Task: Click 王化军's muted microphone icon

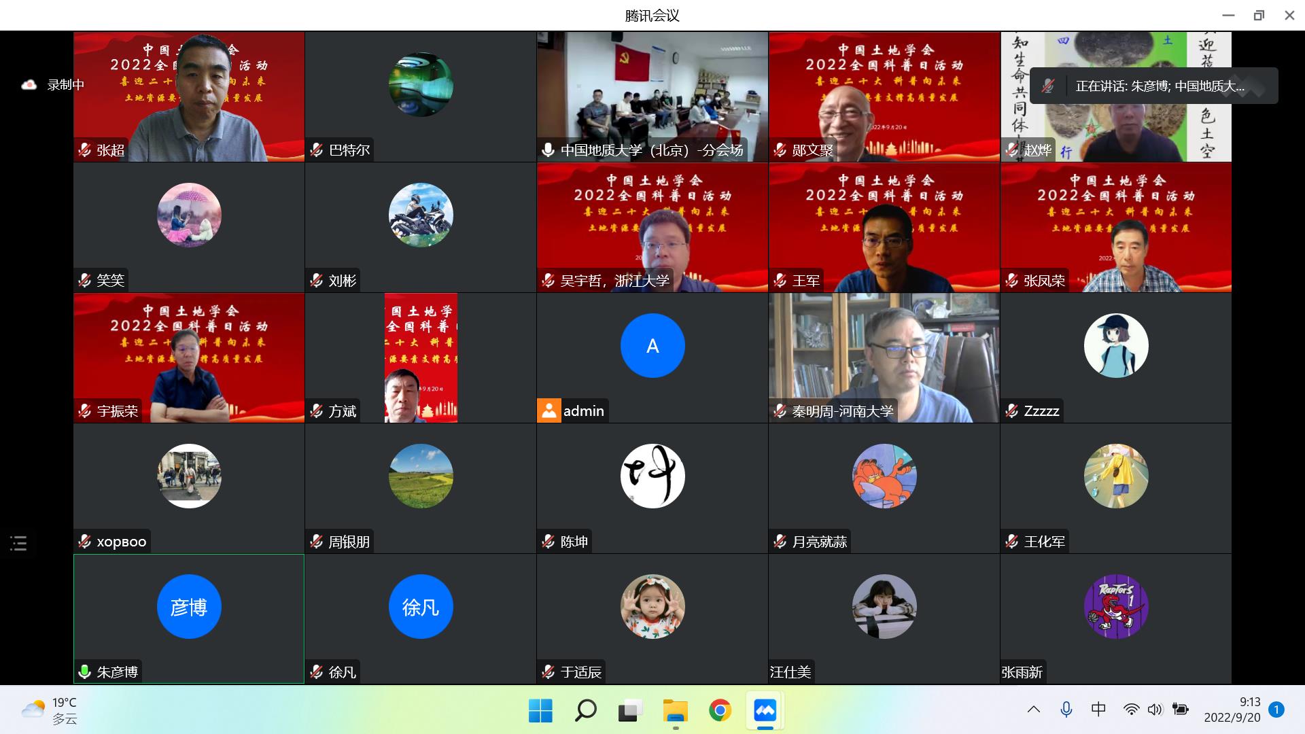Action: (1012, 542)
